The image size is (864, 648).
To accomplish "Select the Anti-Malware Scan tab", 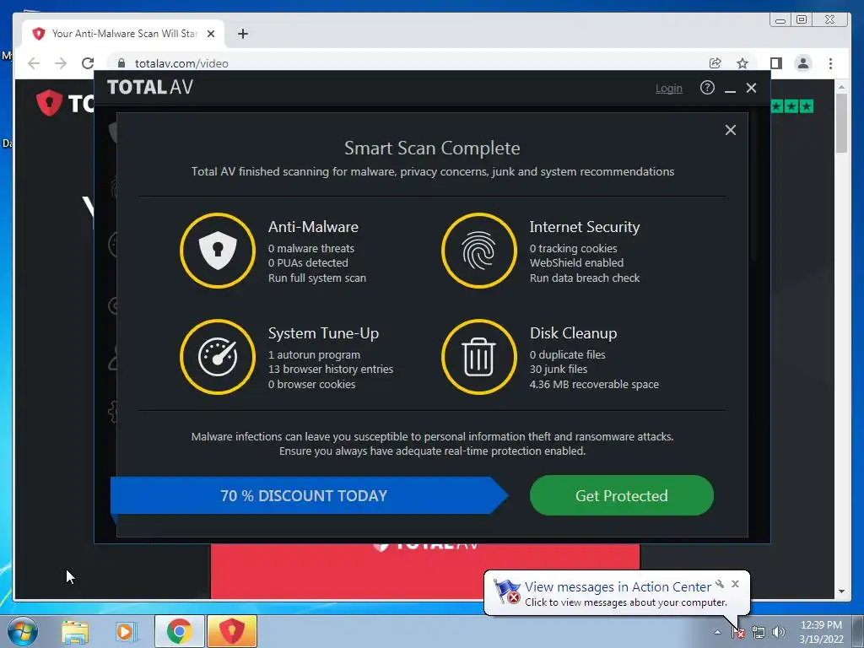I will click(x=123, y=34).
